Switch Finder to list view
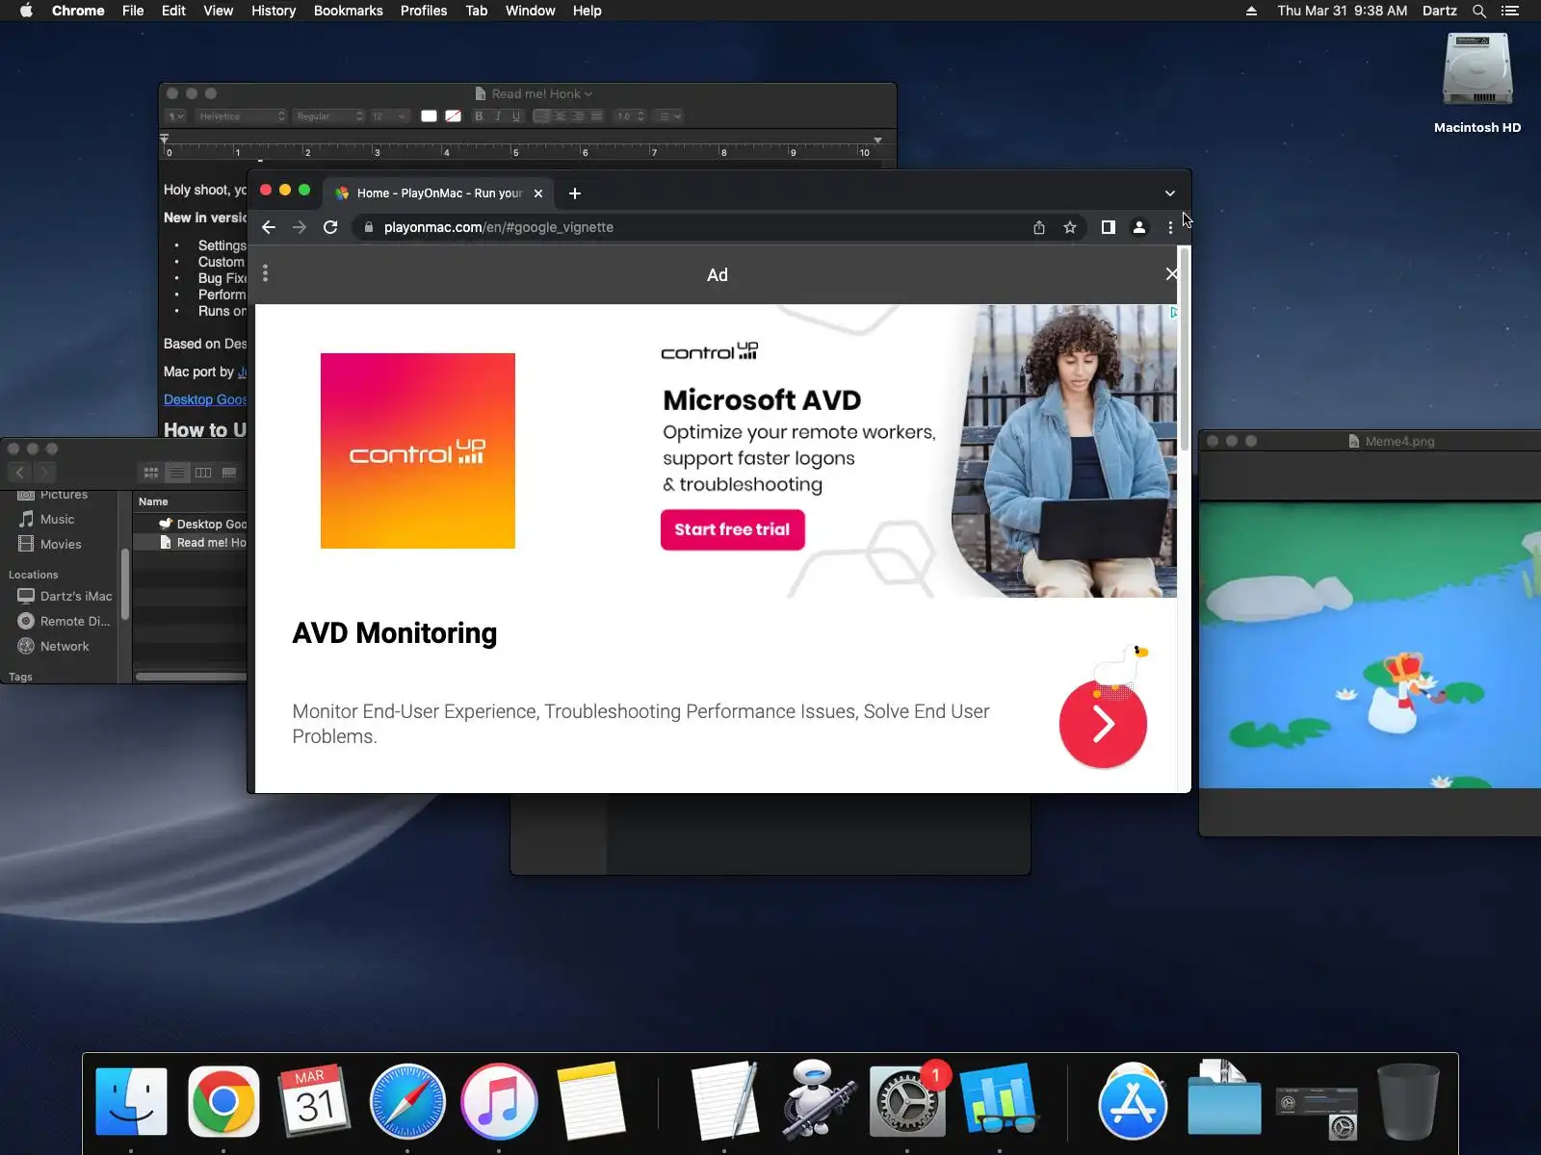Screen dimensions: 1541x1155 point(177,473)
